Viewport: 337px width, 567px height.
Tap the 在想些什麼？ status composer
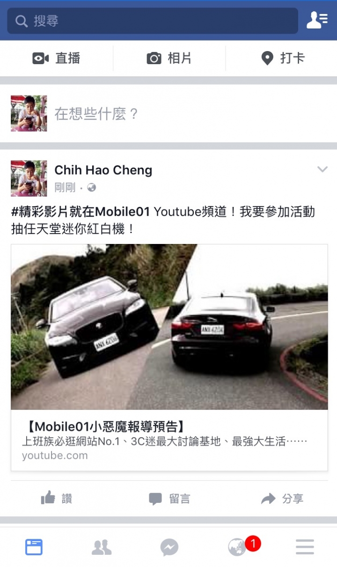point(168,113)
